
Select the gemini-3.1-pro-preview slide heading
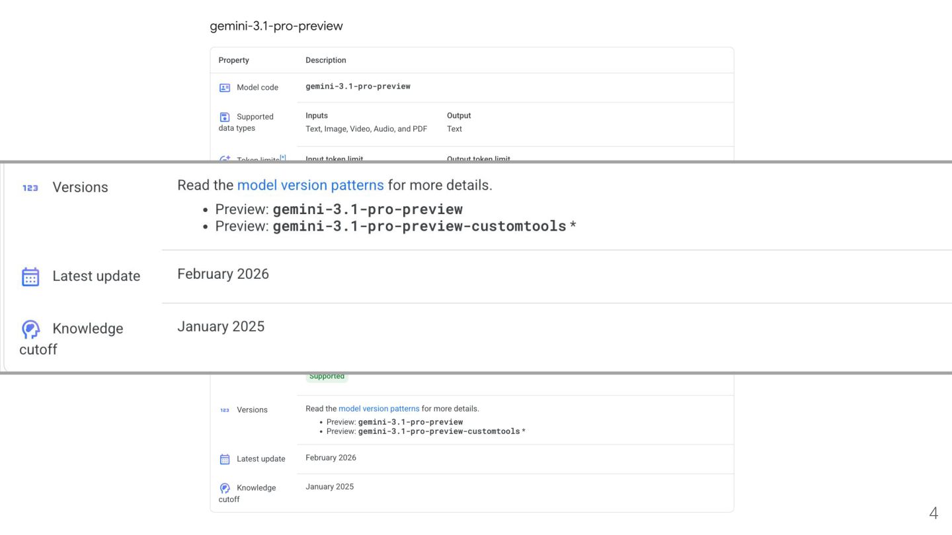276,26
